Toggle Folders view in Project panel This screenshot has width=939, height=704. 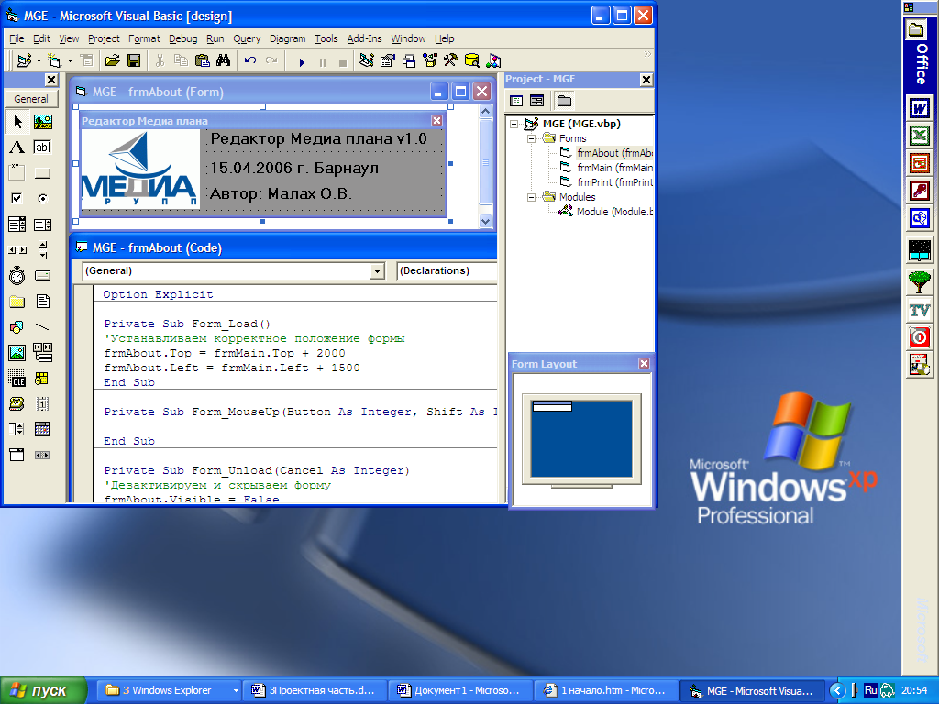tap(564, 101)
